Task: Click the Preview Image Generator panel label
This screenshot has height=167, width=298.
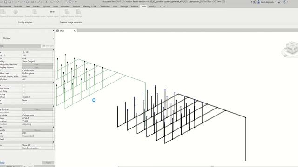Action: tap(71, 22)
